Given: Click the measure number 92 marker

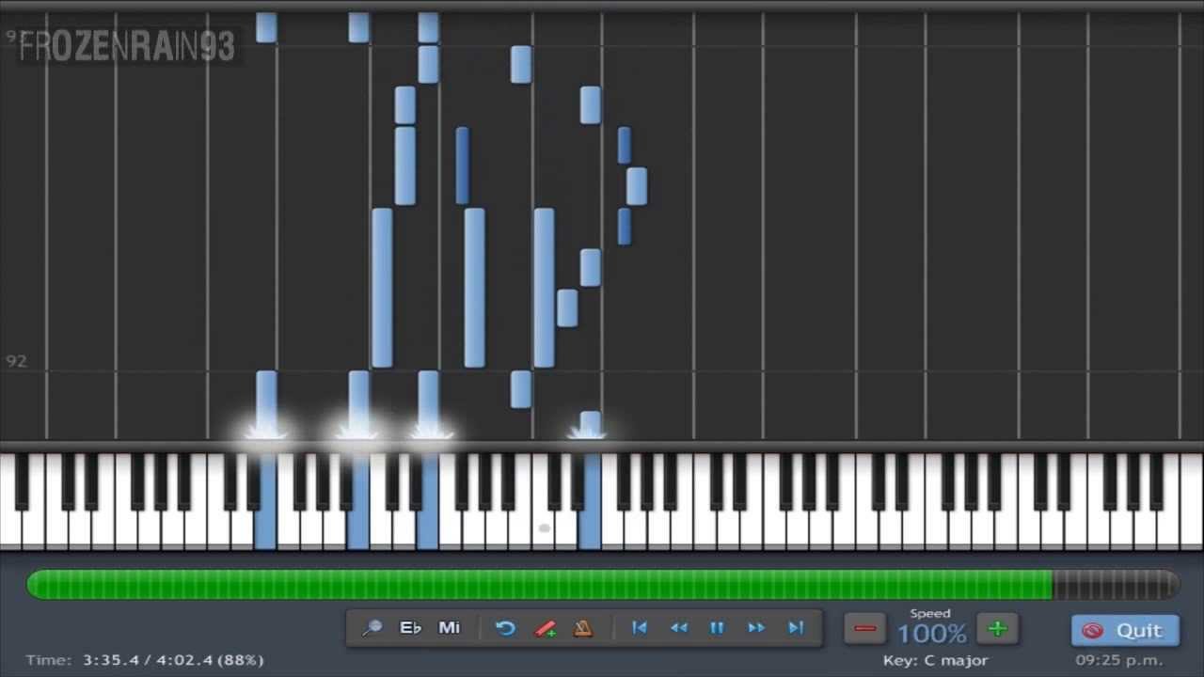Looking at the screenshot, I should click(16, 361).
